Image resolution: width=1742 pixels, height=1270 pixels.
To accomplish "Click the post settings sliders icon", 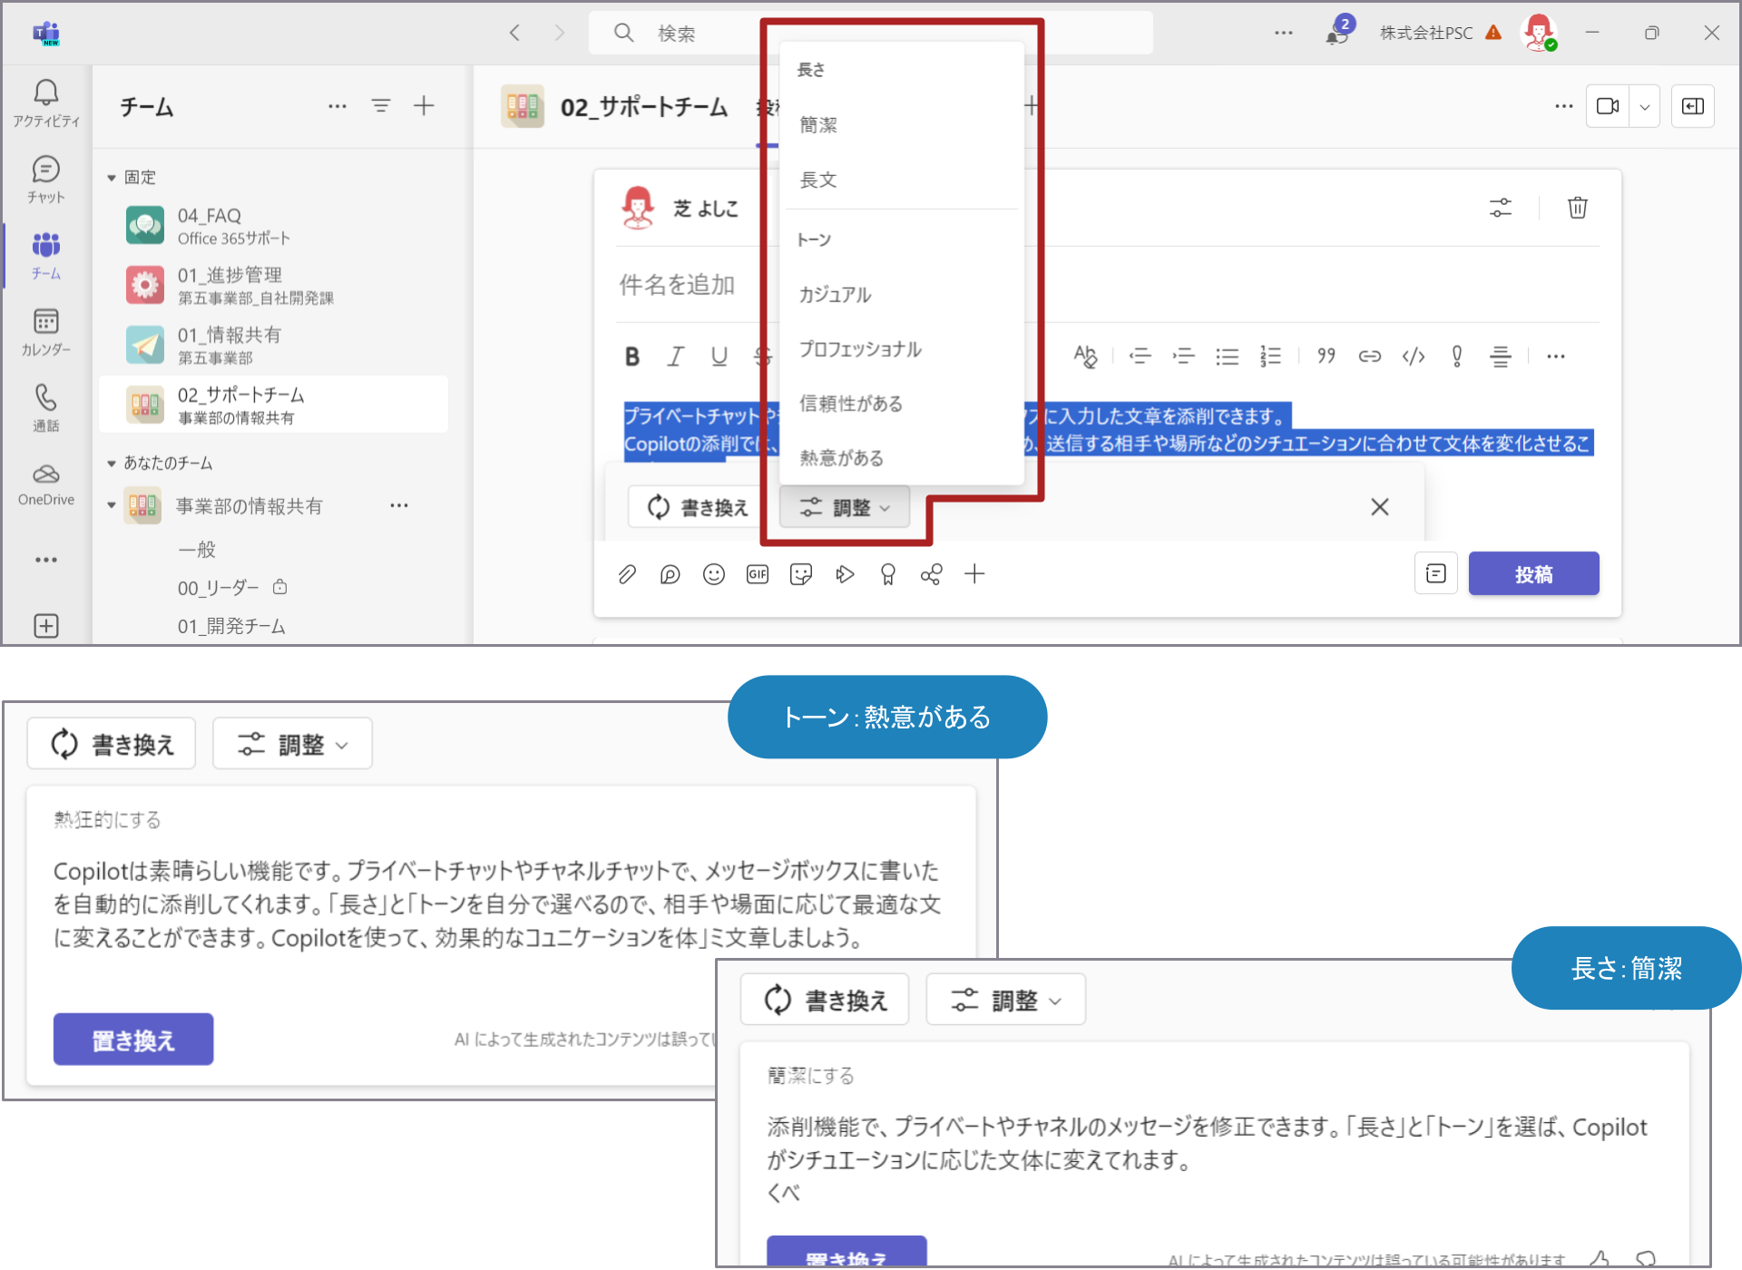I will (1501, 208).
